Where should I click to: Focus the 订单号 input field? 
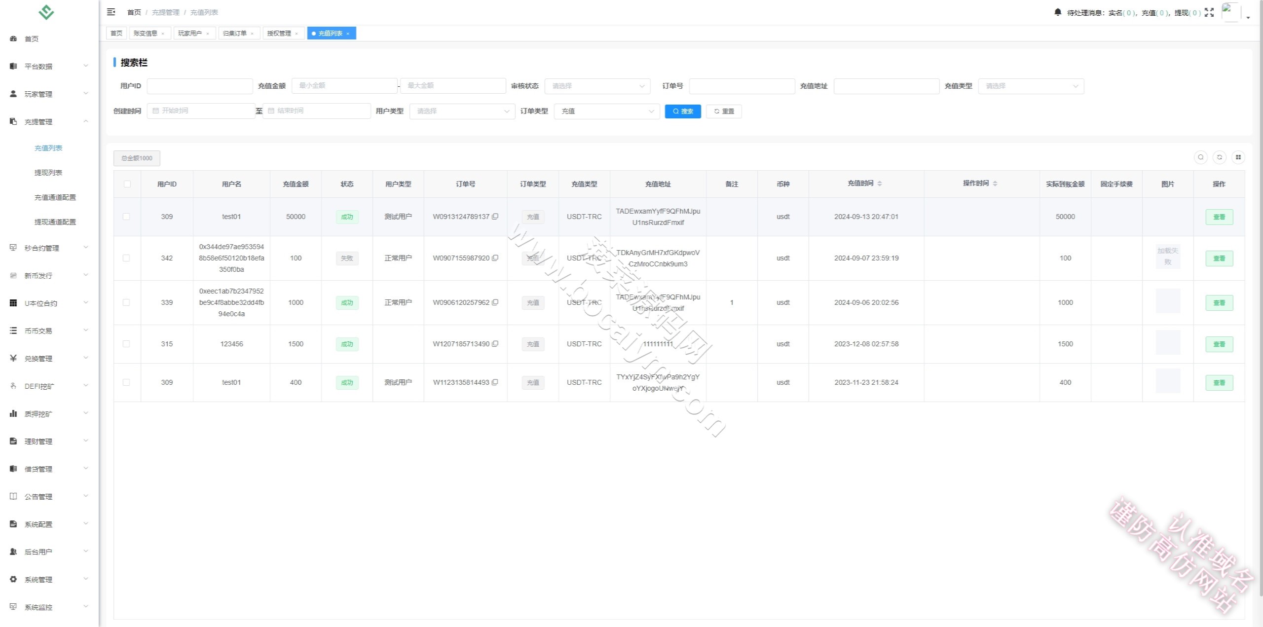coord(742,86)
